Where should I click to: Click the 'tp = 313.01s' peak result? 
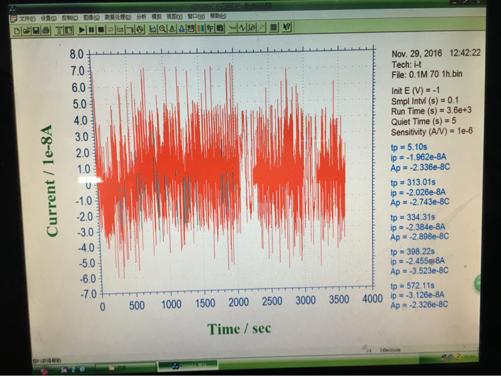click(x=413, y=183)
